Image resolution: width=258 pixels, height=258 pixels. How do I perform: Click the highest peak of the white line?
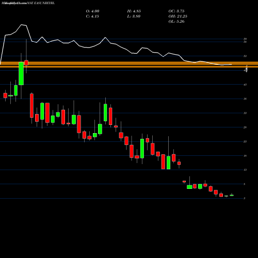pyautogui.click(x=22, y=25)
